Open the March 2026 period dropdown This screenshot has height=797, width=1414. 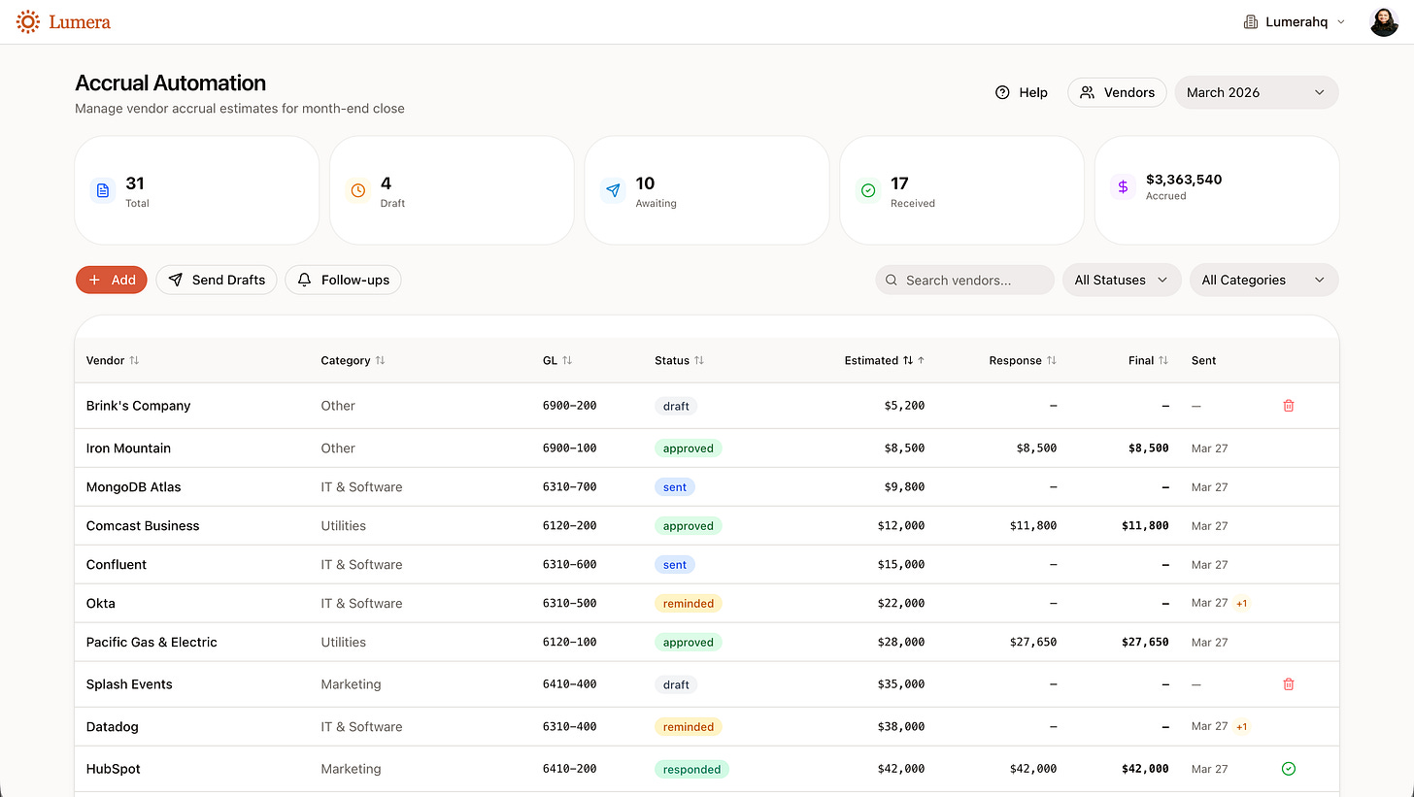tap(1257, 92)
